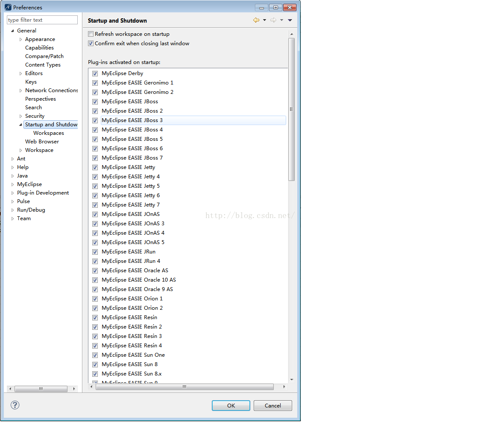The image size is (492, 422).
Task: Expand the Workspace node
Action: click(20, 150)
